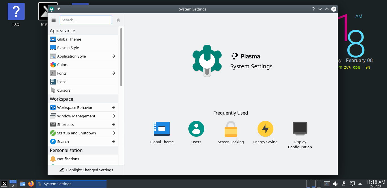This screenshot has height=188, width=387.
Task: Expand the Fonts submenu arrow
Action: click(x=113, y=73)
